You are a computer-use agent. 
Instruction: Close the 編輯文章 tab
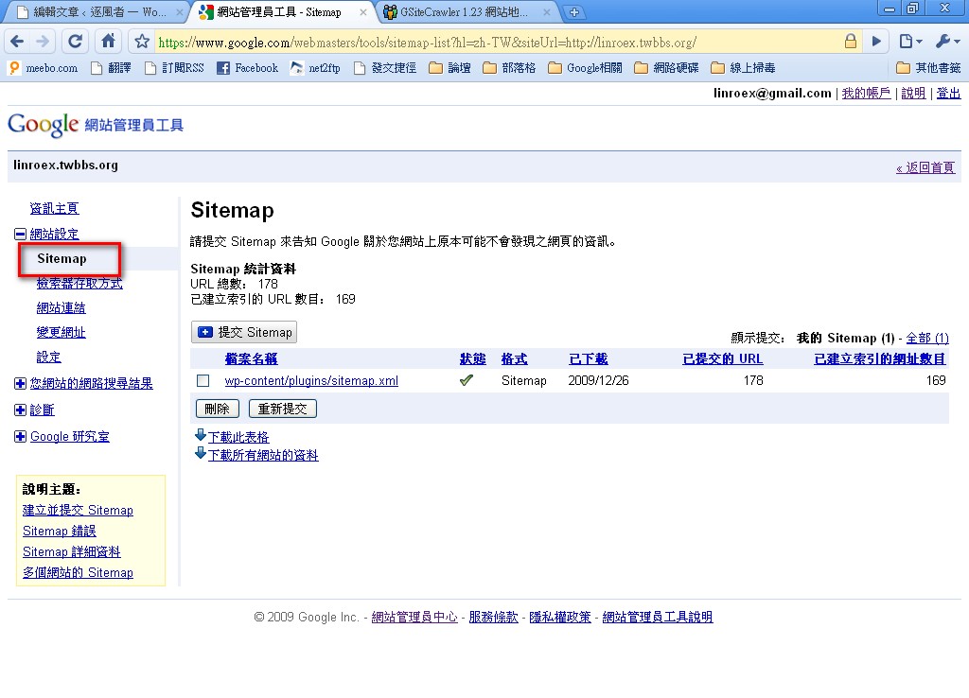click(x=180, y=11)
